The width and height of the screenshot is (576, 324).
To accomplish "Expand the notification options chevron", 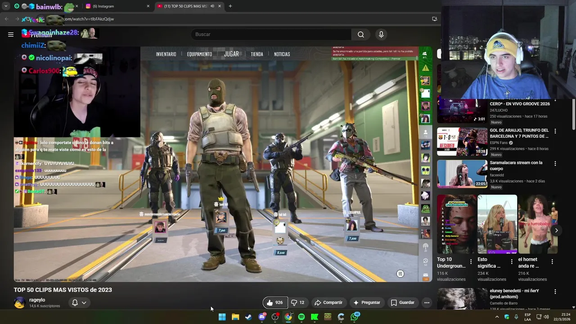I will point(84,303).
